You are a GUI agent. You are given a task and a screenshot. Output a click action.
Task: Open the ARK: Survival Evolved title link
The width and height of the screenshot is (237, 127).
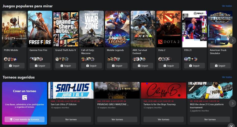pyautogui.click(x=140, y=52)
